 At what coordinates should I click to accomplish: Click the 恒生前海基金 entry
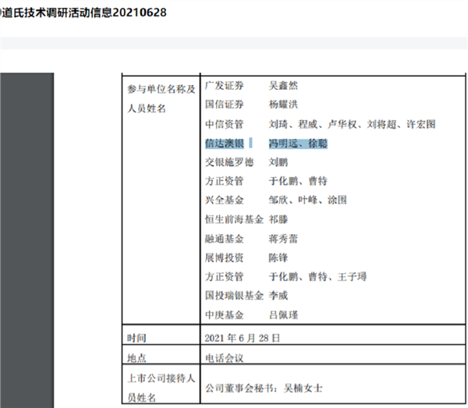pyautogui.click(x=234, y=219)
